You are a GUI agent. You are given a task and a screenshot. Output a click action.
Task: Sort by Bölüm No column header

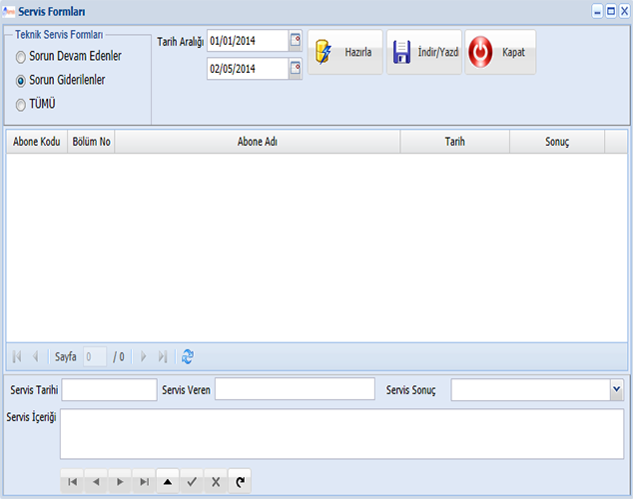[91, 142]
